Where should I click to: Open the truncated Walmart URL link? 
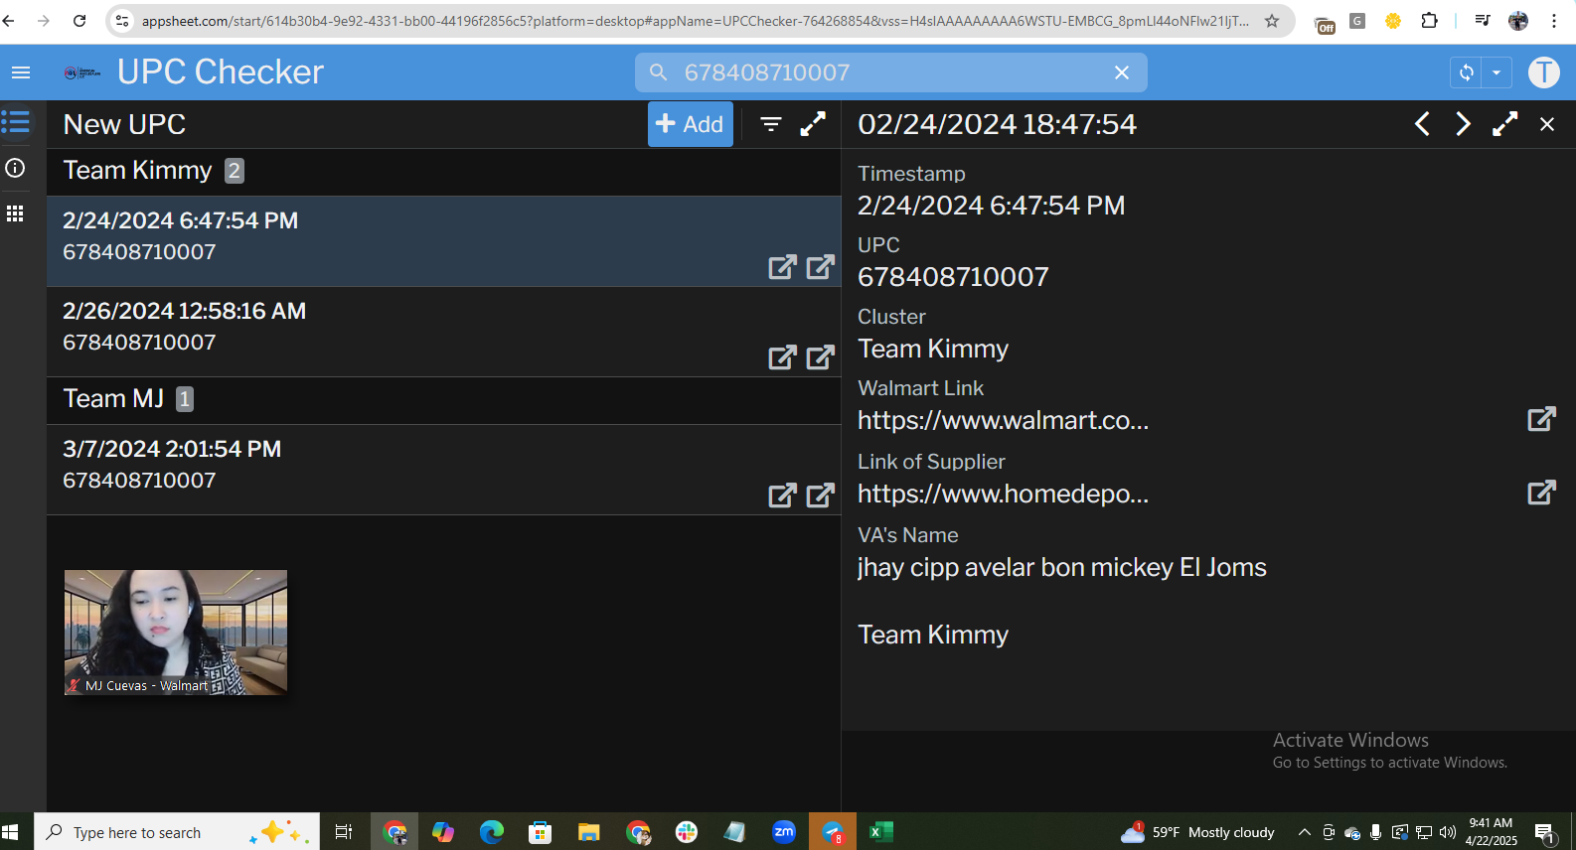(1003, 421)
